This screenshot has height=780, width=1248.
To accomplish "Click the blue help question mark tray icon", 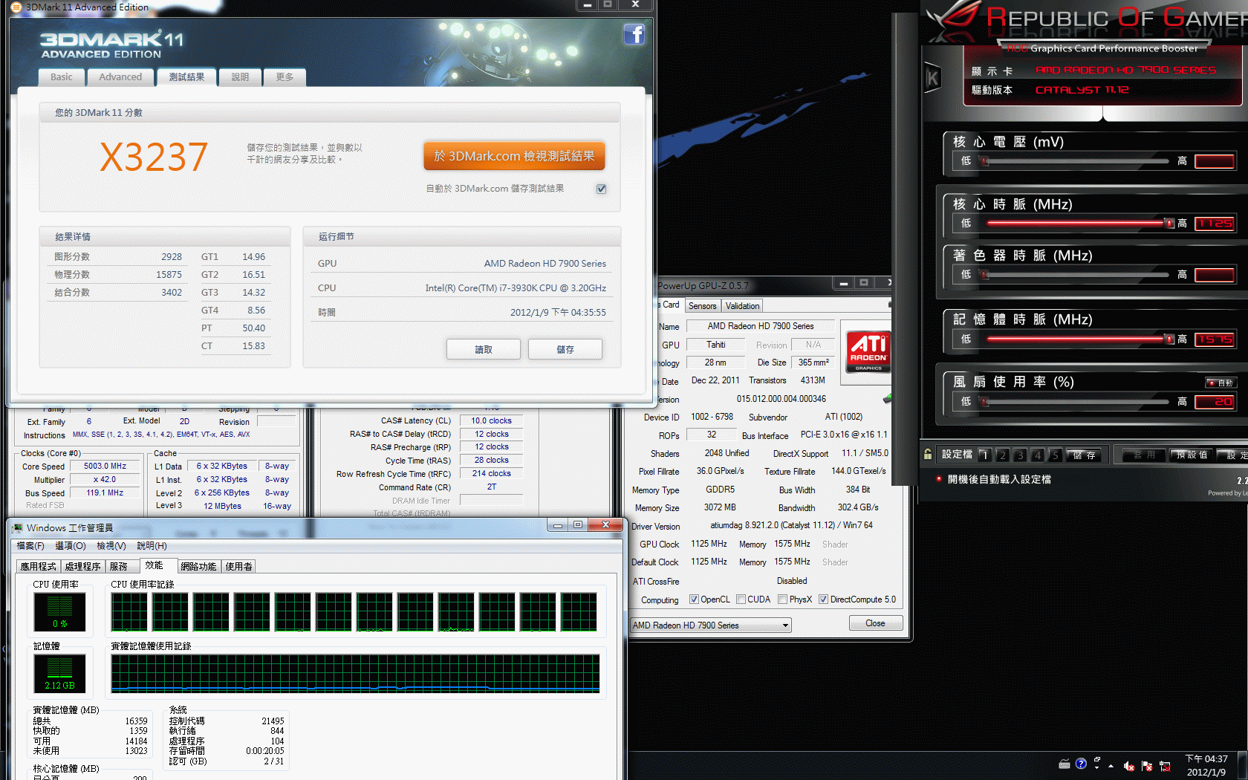I will pos(1081,764).
